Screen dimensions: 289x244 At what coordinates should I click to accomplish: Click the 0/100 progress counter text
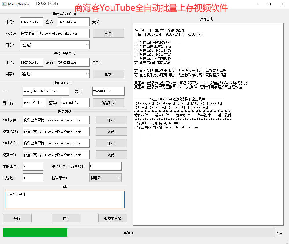(129, 233)
